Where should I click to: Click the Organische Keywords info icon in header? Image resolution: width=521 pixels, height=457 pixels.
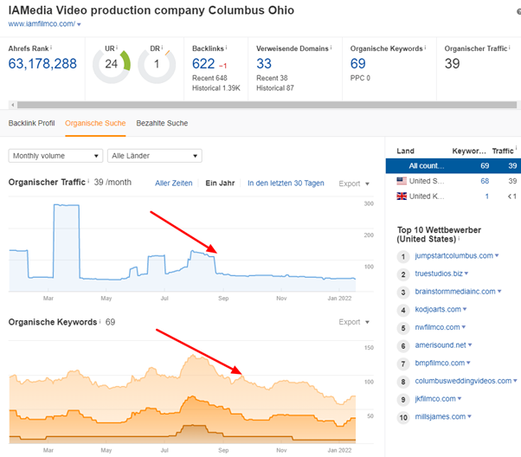[425, 48]
